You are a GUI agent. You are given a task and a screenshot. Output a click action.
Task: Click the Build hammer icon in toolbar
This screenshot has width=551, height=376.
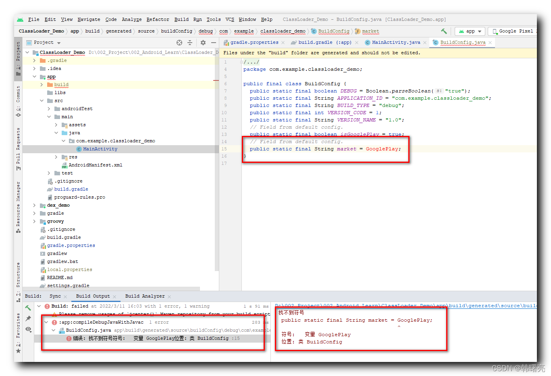tap(444, 31)
